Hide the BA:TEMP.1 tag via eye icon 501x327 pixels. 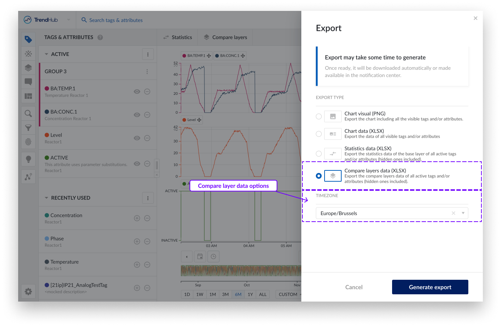click(x=137, y=92)
